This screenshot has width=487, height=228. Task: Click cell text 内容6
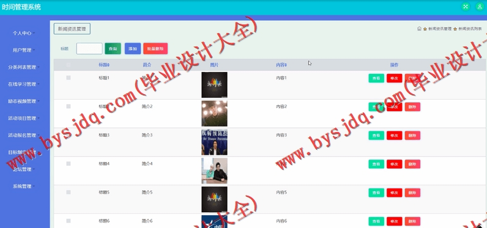(x=281, y=221)
